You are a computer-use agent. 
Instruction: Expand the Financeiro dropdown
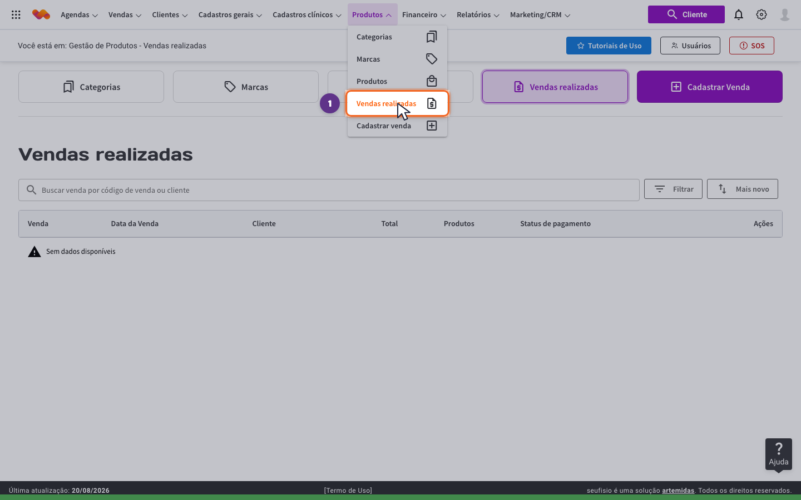(x=424, y=15)
